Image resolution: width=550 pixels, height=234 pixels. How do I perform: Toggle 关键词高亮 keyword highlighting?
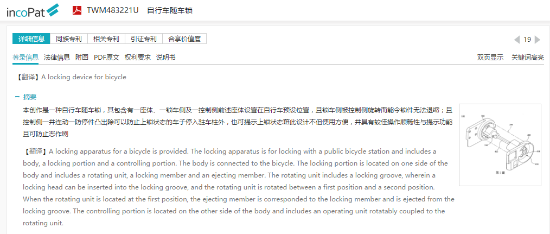coord(528,57)
